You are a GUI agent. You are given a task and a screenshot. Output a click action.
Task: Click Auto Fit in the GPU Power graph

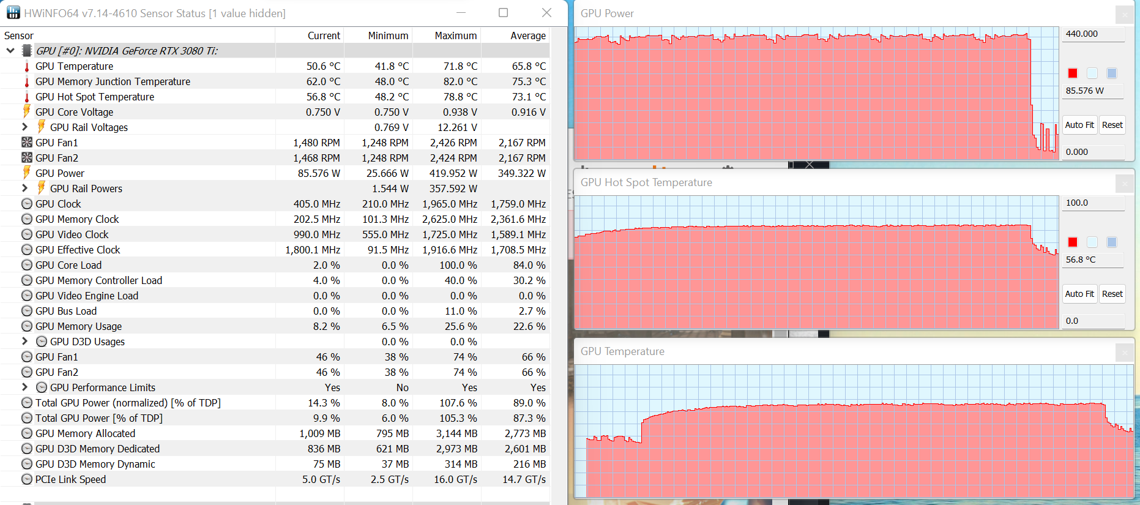click(x=1079, y=125)
